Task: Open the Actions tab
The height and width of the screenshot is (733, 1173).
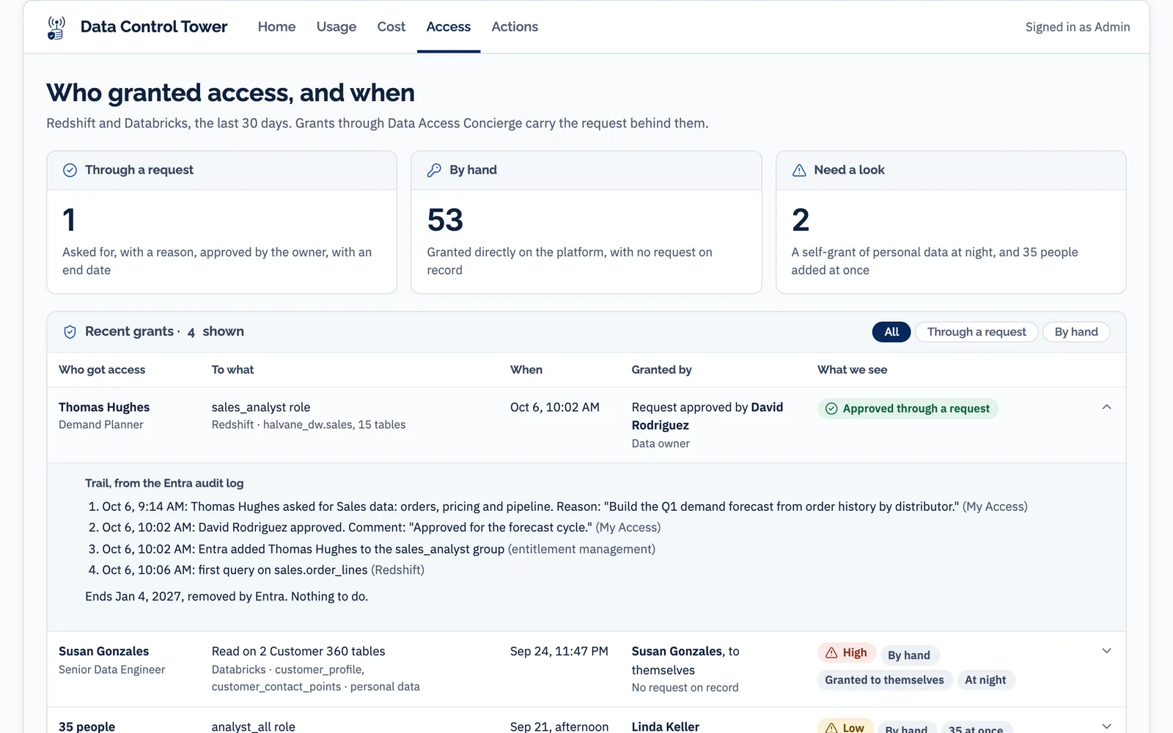Action: pos(515,26)
